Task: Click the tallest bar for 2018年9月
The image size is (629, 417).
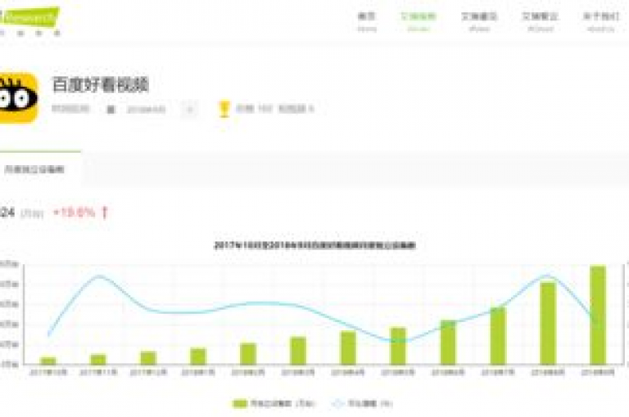Action: [598, 315]
